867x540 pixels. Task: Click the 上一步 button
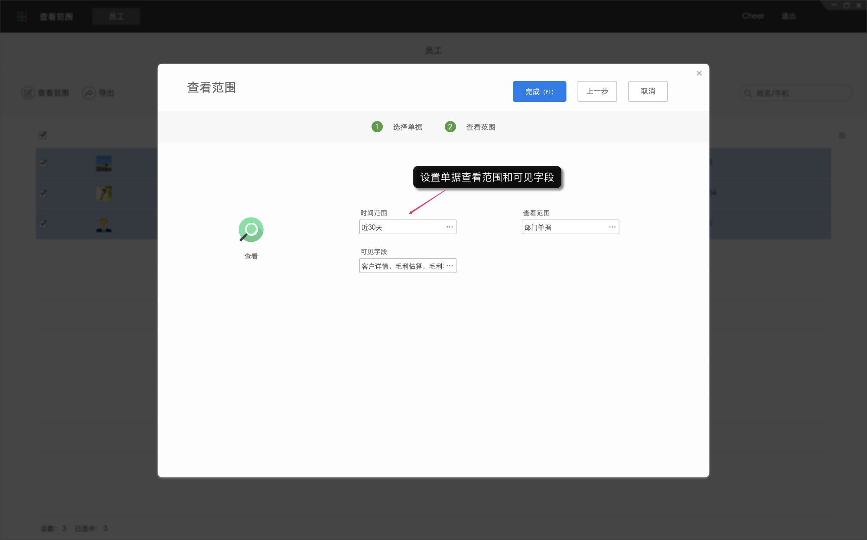pyautogui.click(x=597, y=91)
